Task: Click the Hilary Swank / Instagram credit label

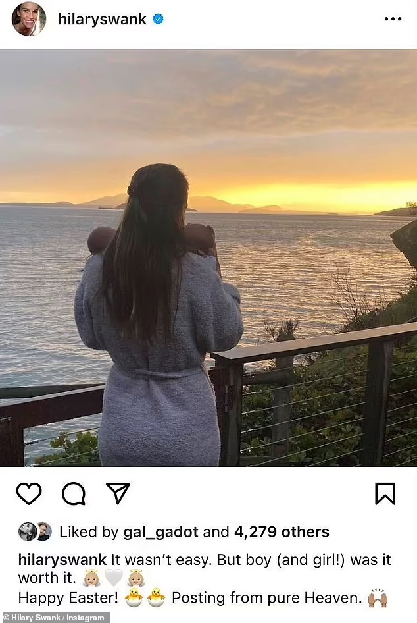Action: point(55,618)
